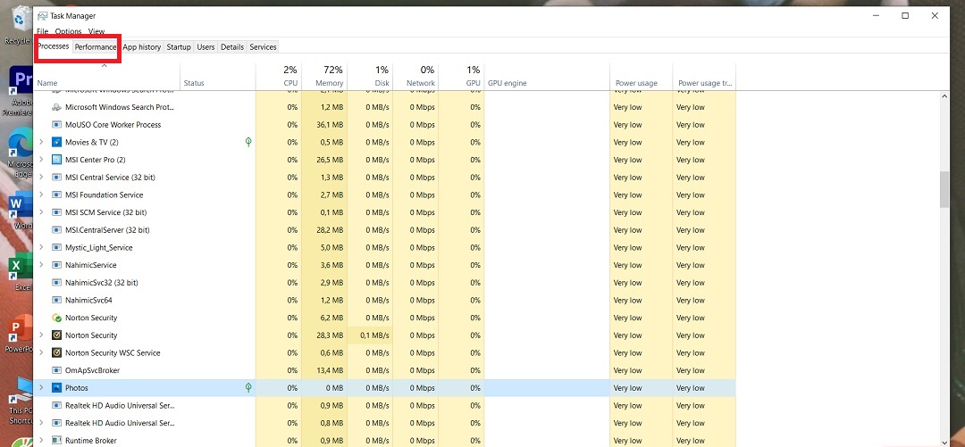The height and width of the screenshot is (447, 965).
Task: Select the OmApSvcBroker process row
Action: [384, 370]
